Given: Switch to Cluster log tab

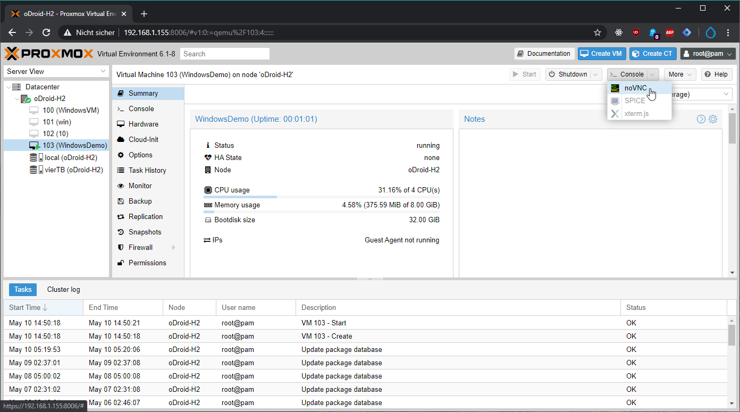Looking at the screenshot, I should [x=64, y=289].
